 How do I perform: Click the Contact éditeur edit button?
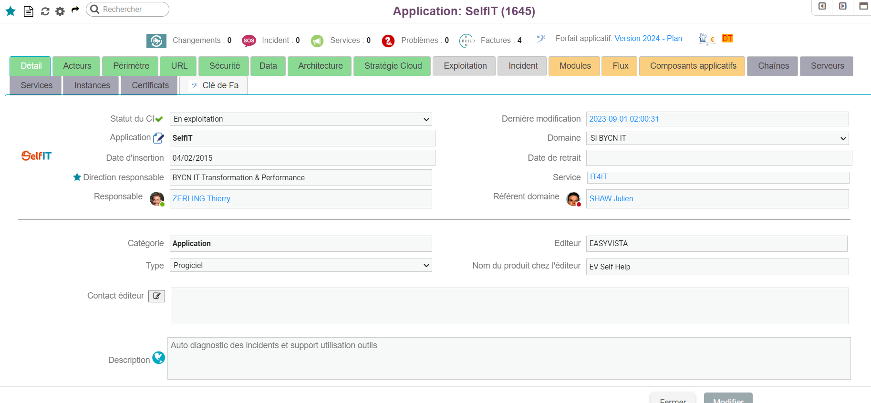pos(156,296)
